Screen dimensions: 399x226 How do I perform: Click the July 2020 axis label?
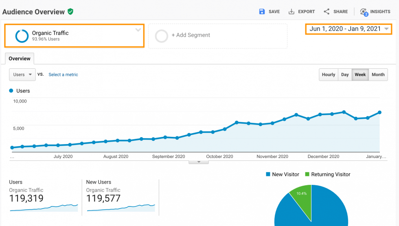tap(63, 156)
